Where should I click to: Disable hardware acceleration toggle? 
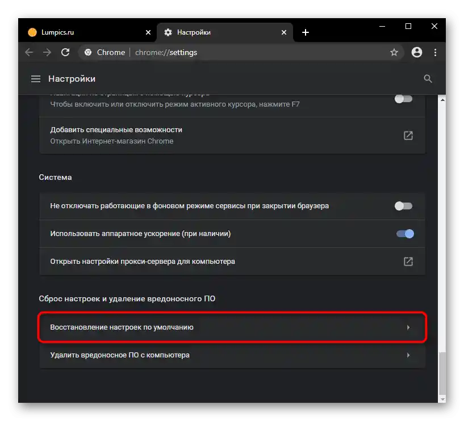pyautogui.click(x=405, y=234)
